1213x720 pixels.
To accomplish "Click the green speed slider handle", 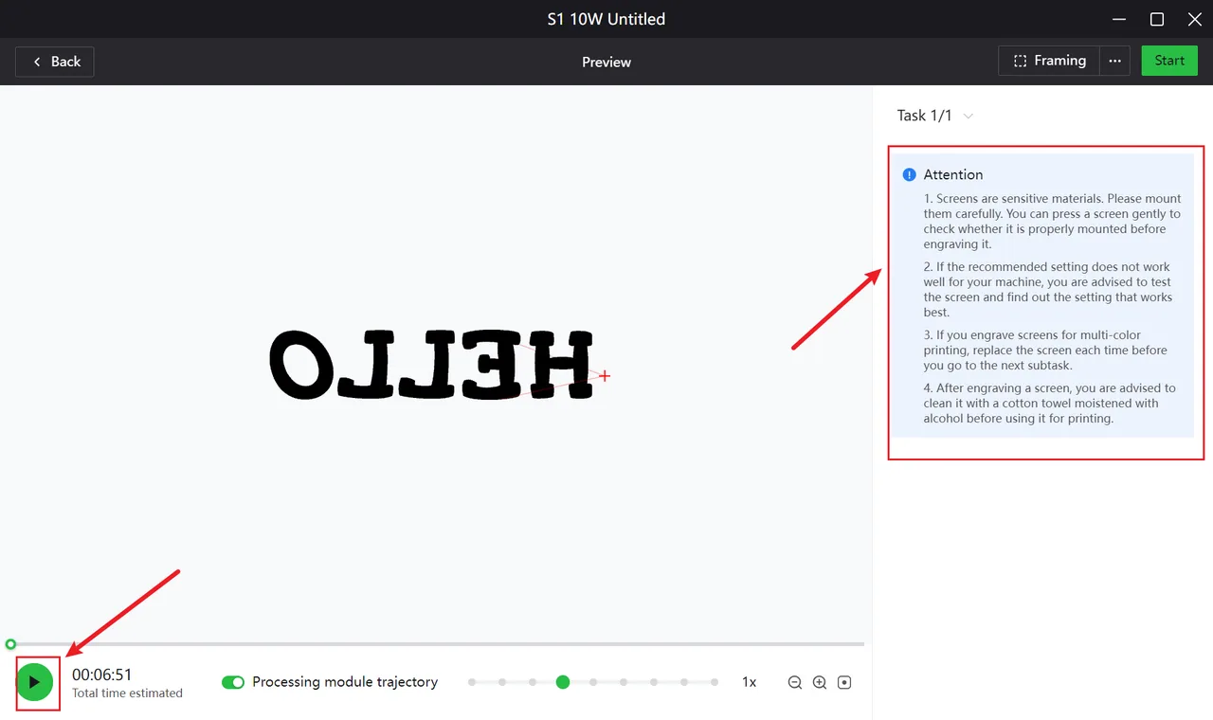I will (x=563, y=682).
